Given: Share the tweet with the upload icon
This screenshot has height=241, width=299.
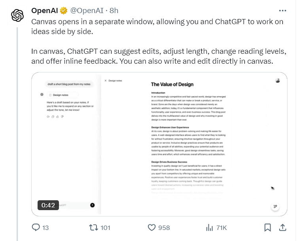Looking at the screenshot, I should tap(283, 228).
